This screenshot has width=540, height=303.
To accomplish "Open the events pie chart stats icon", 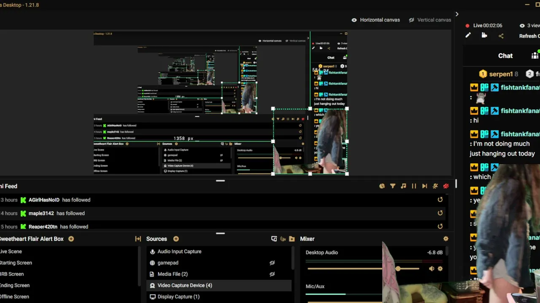I will coord(382,186).
